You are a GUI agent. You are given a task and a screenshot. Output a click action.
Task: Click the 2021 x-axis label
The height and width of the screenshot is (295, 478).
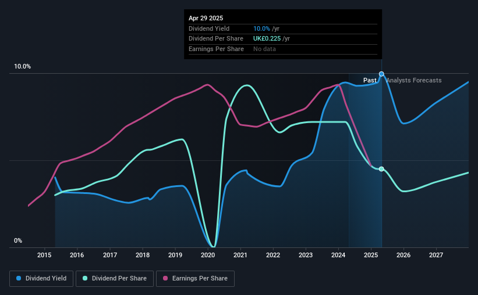click(240, 255)
